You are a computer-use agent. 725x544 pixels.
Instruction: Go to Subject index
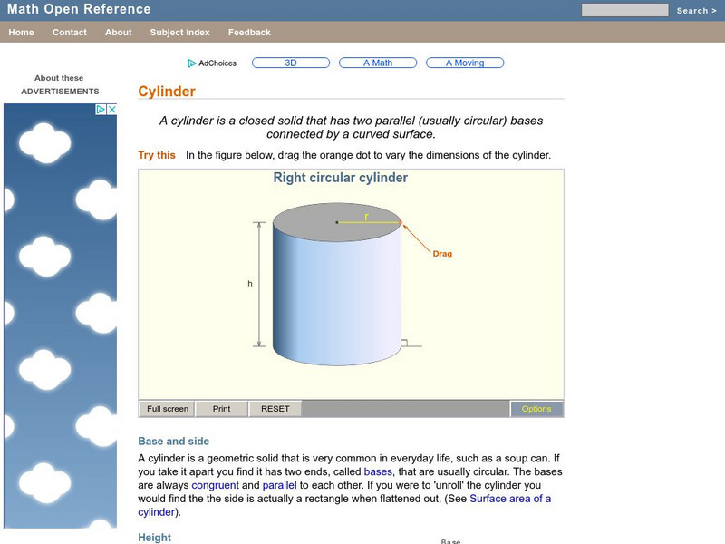(179, 33)
